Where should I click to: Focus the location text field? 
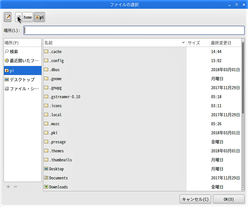tap(134, 30)
